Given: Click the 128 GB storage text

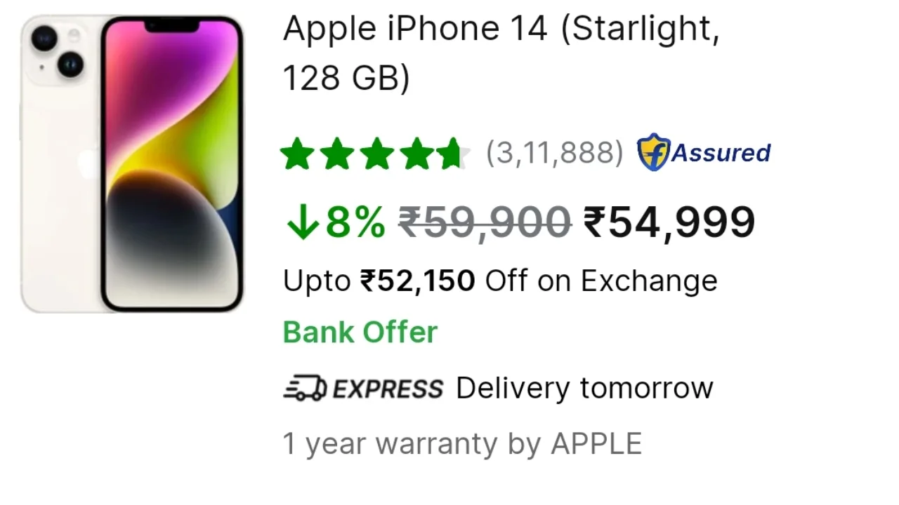Looking at the screenshot, I should pos(346,79).
